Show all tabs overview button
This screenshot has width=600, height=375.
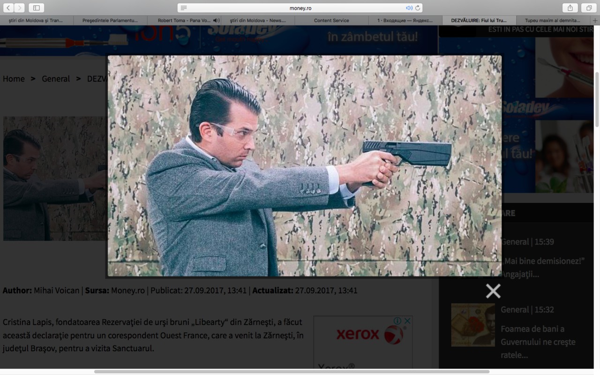(x=589, y=7)
